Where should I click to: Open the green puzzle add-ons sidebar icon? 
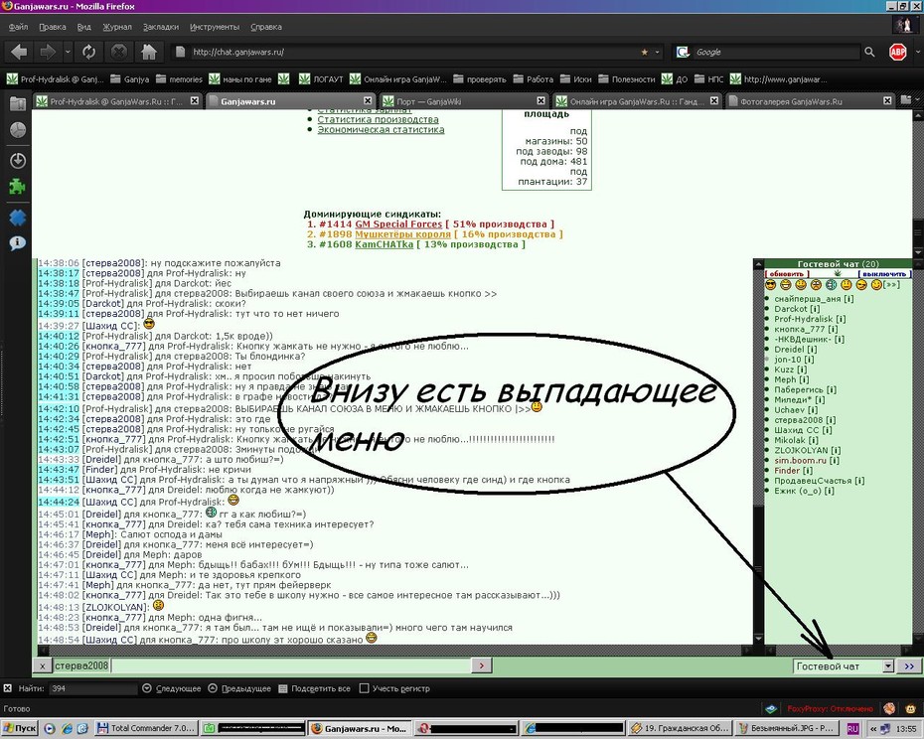click(x=17, y=188)
